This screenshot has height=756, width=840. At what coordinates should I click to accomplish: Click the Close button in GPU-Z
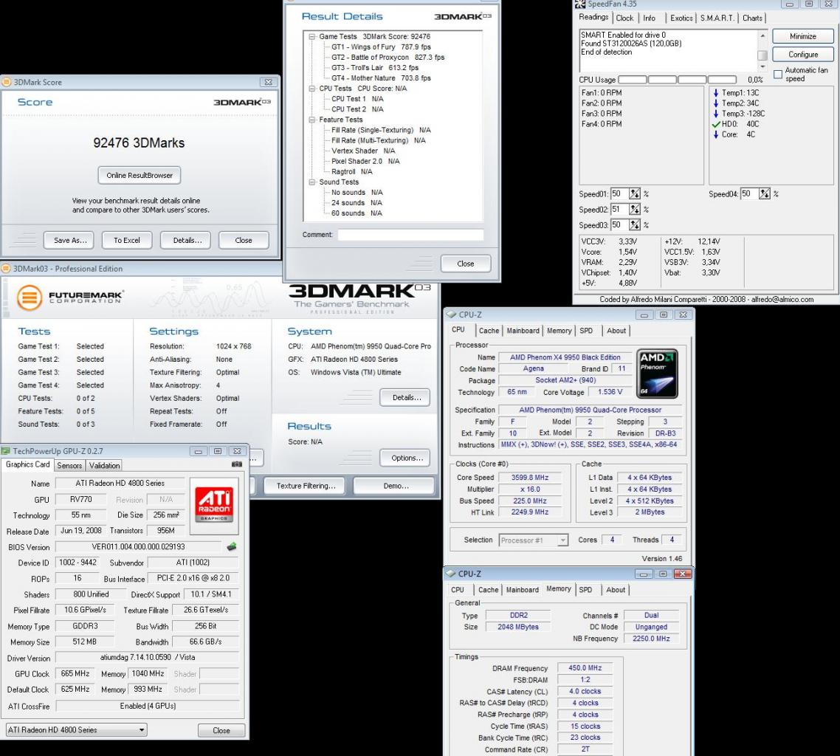point(221,730)
